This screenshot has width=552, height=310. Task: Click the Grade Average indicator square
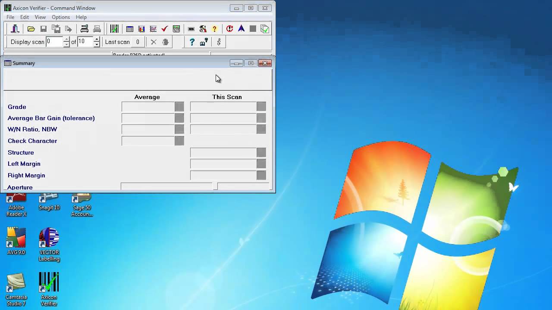click(179, 106)
